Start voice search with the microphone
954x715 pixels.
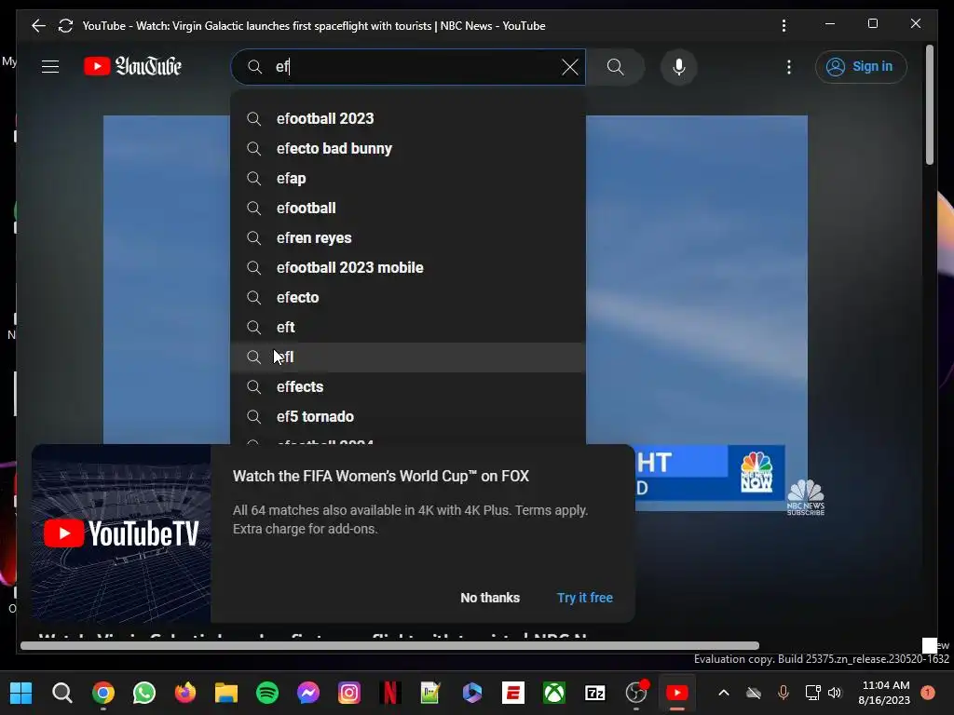click(679, 67)
